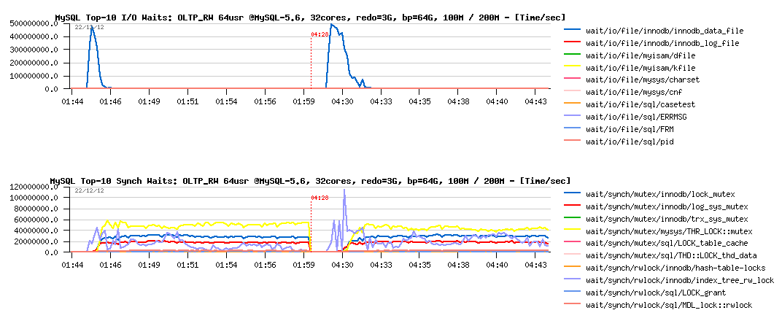Viewport: 782px width, 329px height.
Task: Click wait/synch/mutex/innodb/trx_sys_mutex legend entry
Action: point(667,219)
